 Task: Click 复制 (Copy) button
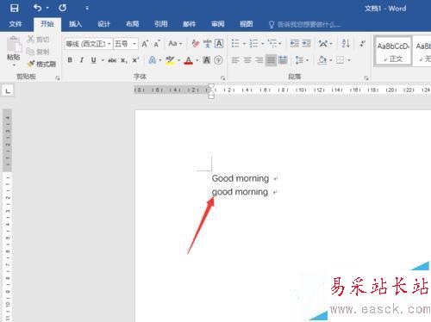click(x=38, y=52)
